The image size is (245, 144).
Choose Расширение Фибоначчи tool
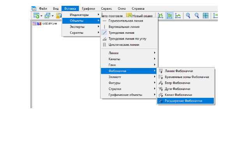(x=185, y=101)
